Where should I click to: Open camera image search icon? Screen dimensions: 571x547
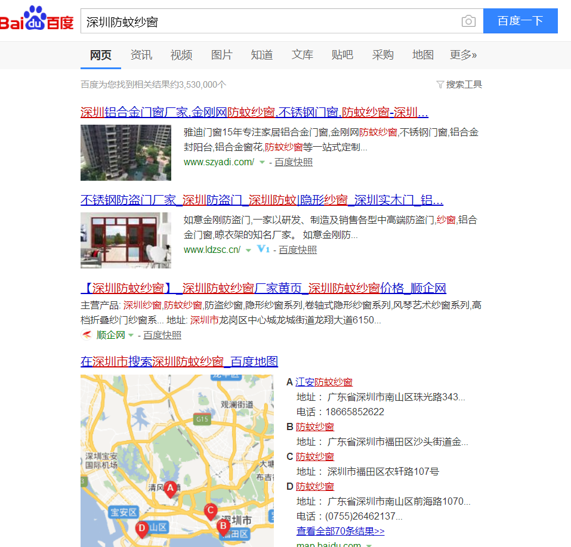(x=468, y=21)
